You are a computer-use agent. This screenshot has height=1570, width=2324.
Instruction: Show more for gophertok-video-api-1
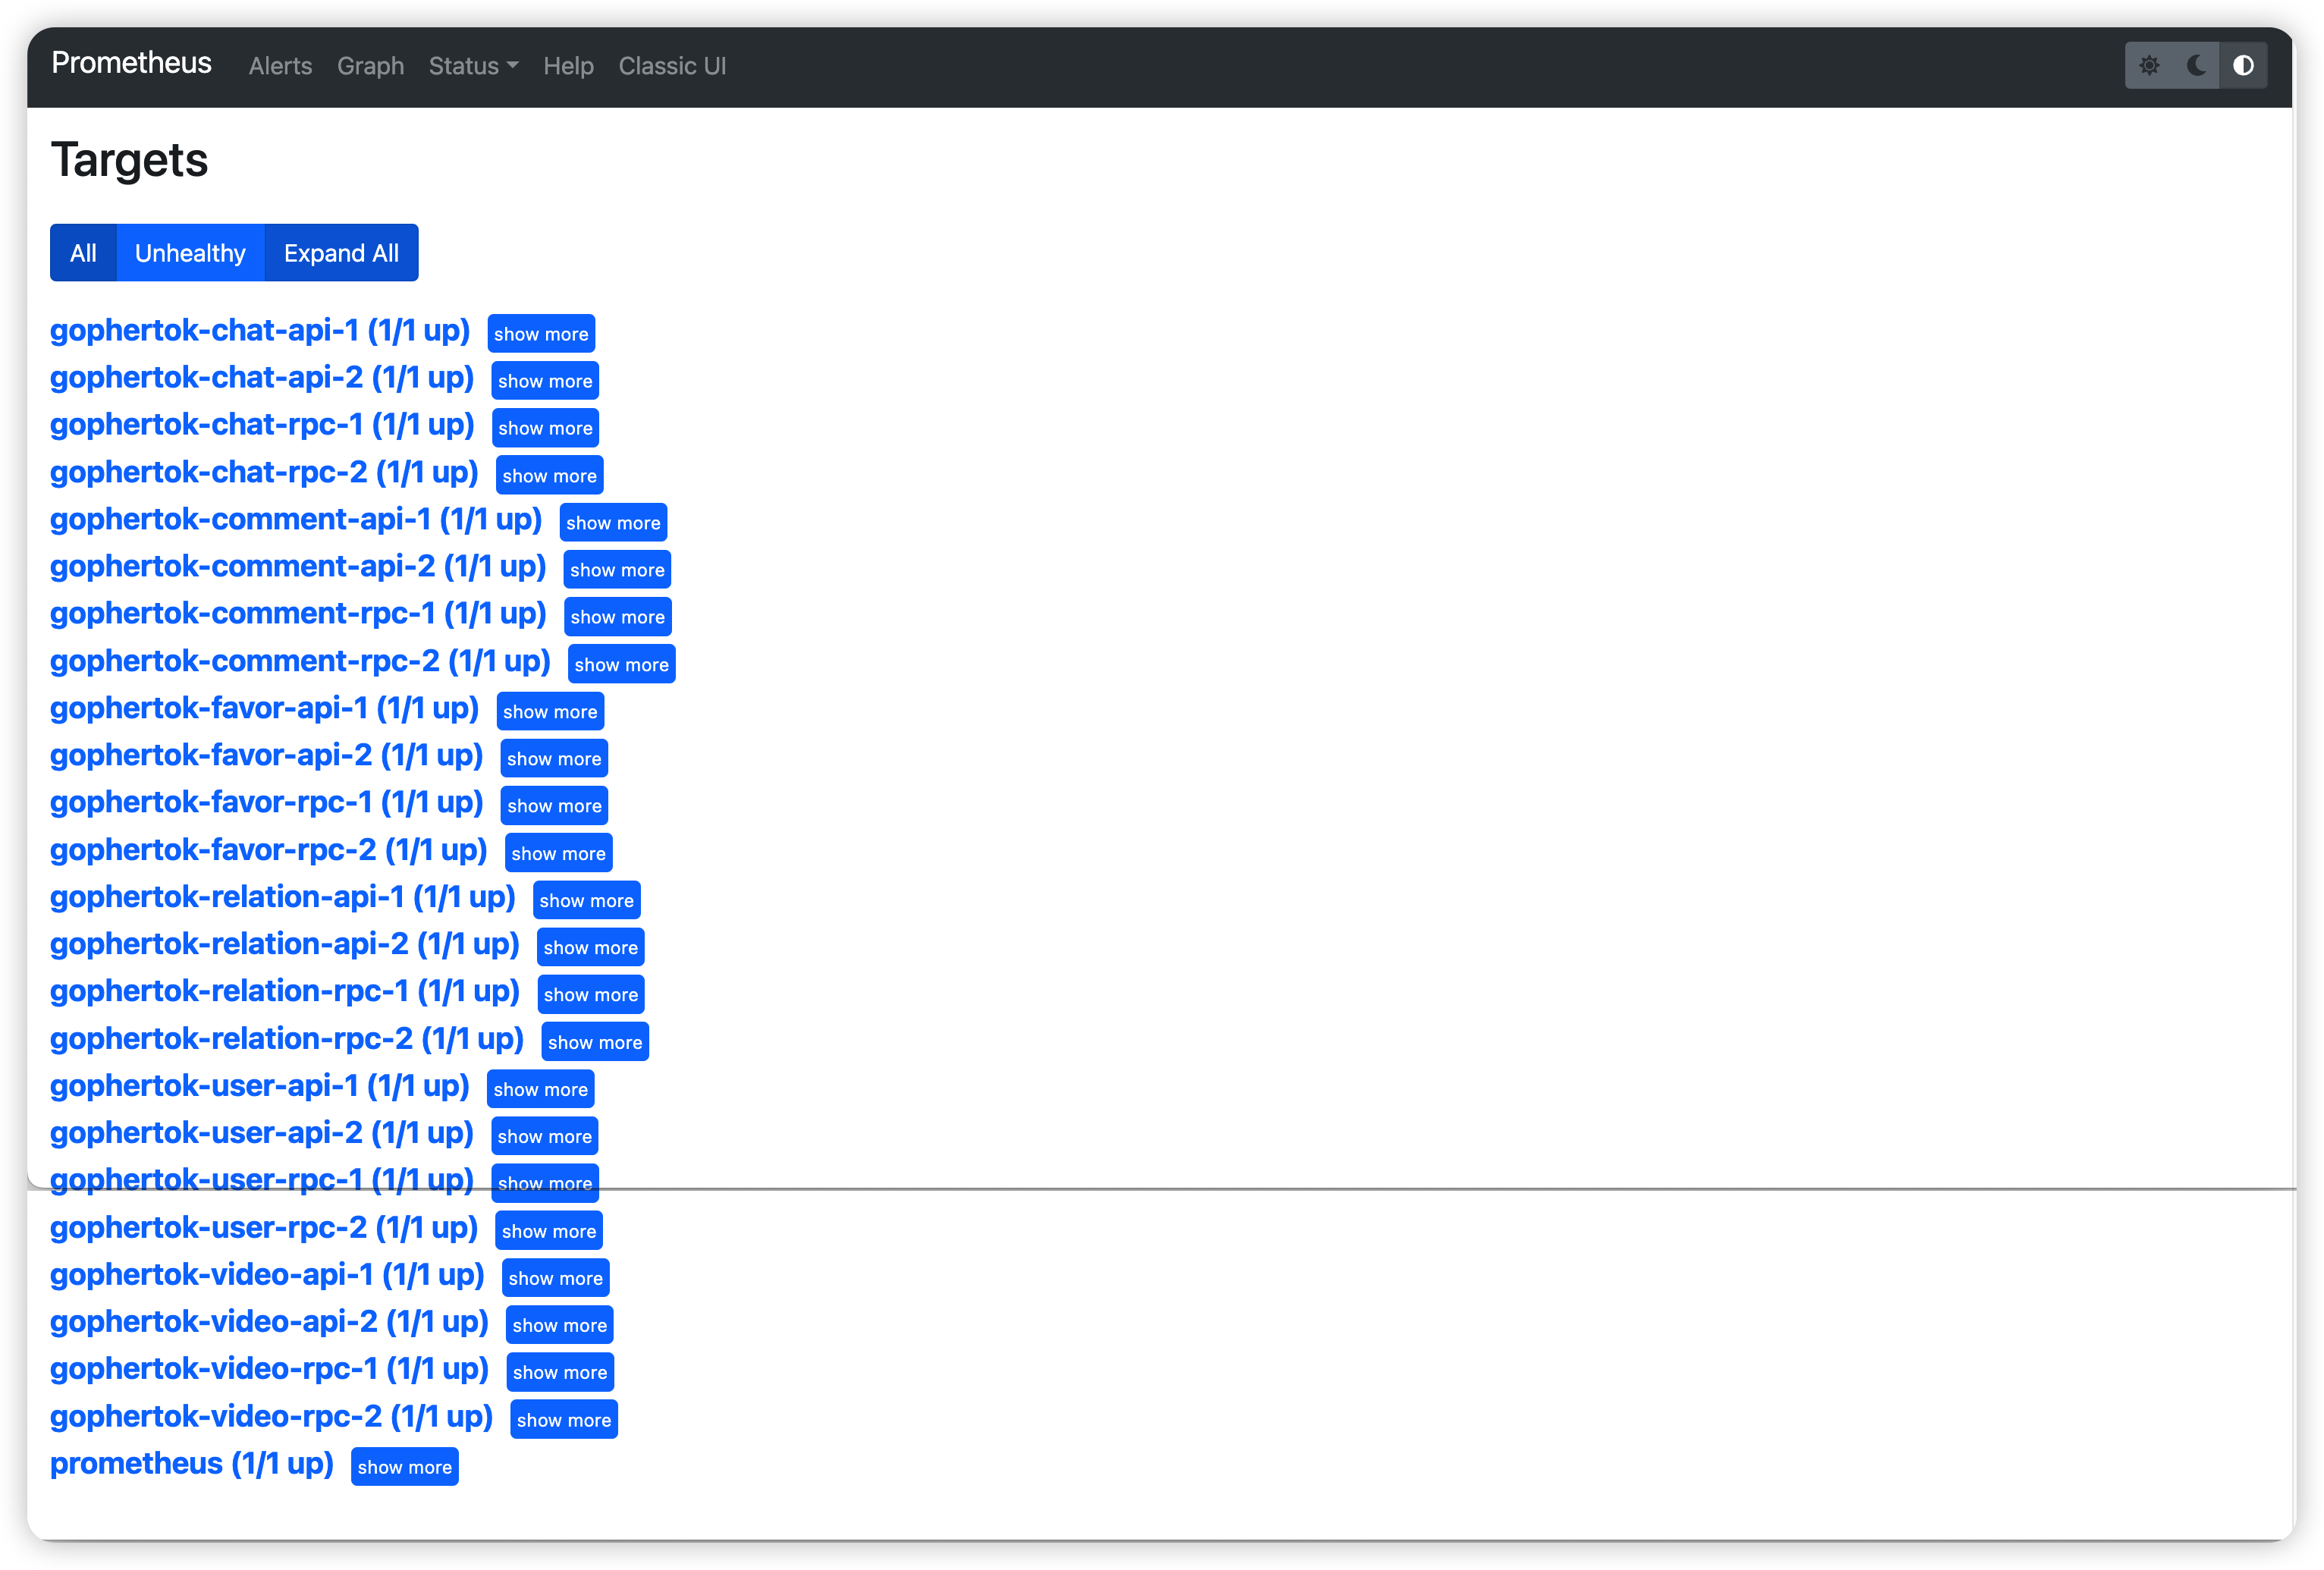pos(555,1278)
